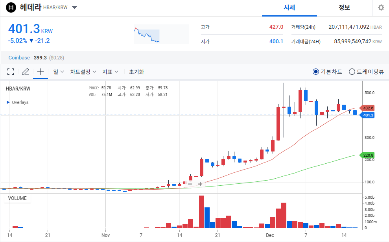
Task: Click the 시가 62.99 readout
Action: pos(129,88)
